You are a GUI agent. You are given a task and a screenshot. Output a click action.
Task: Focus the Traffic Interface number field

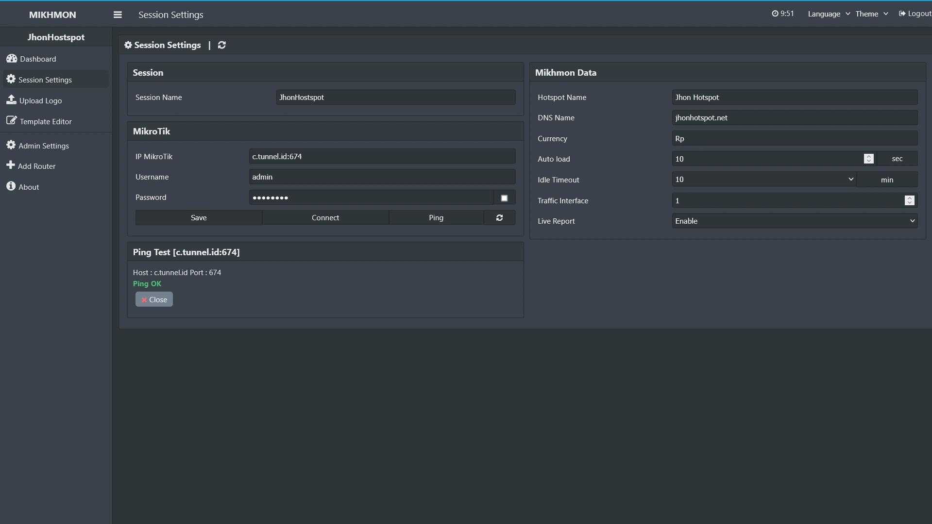[795, 200]
